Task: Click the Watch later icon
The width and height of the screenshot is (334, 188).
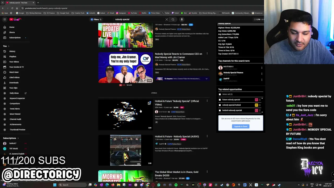Action: 4,72
